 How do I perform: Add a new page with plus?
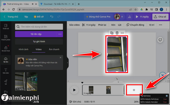click(134, 90)
